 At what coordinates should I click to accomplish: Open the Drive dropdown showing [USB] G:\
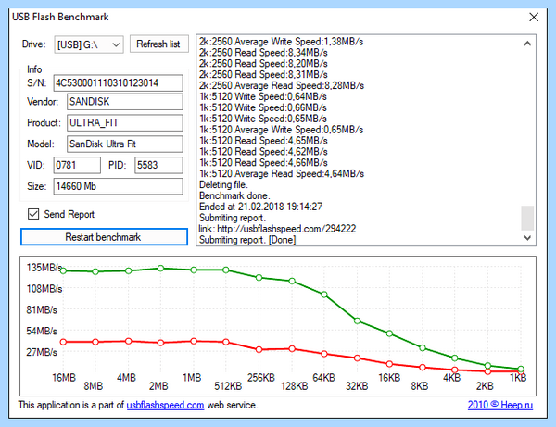89,44
